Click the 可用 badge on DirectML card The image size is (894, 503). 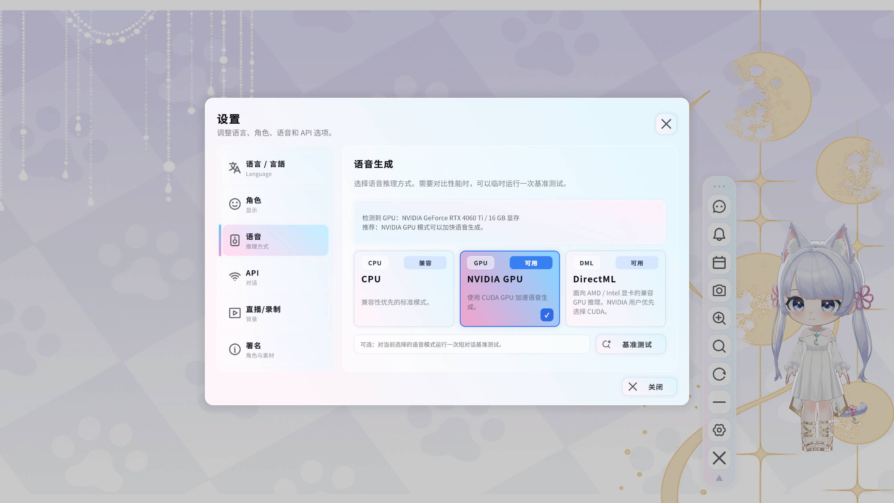[x=637, y=263]
